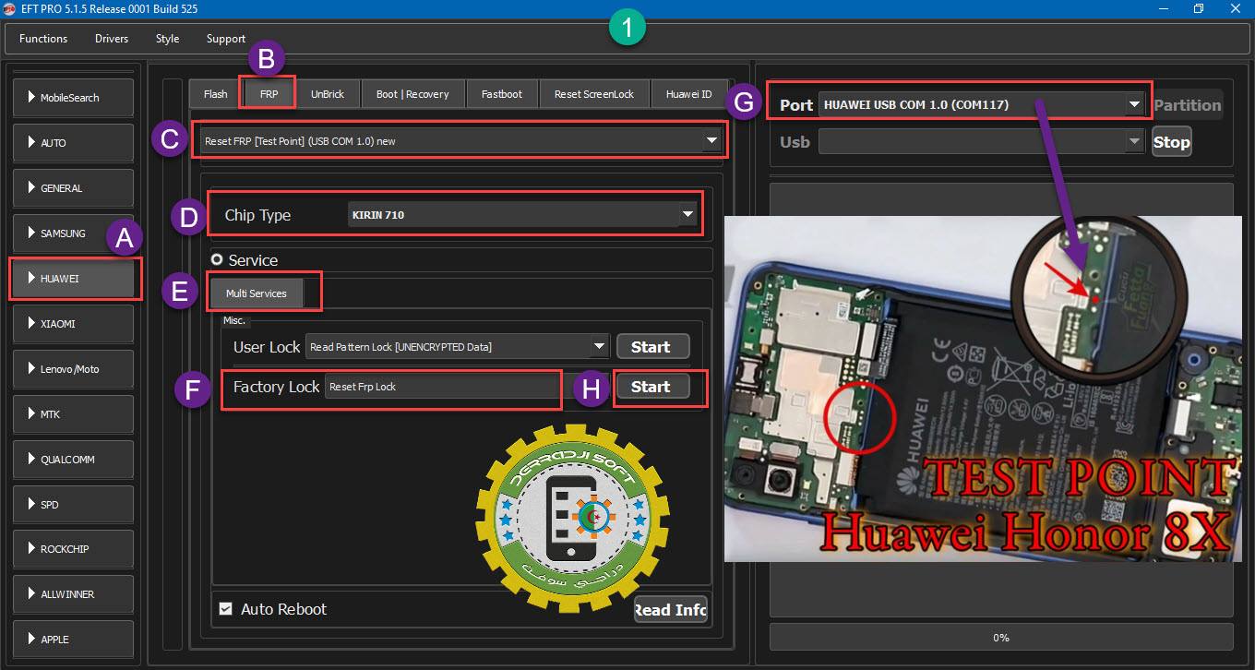This screenshot has height=670, width=1255.
Task: Expand the ALLWINNER sidebar section
Action: [74, 594]
